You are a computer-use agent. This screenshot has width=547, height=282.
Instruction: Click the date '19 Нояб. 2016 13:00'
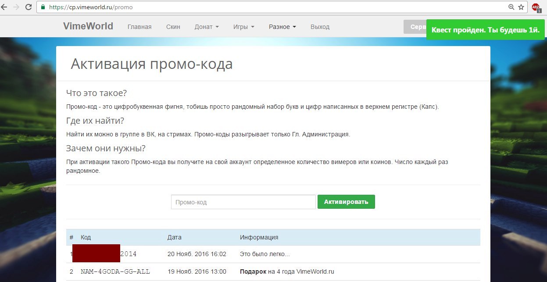click(x=197, y=271)
